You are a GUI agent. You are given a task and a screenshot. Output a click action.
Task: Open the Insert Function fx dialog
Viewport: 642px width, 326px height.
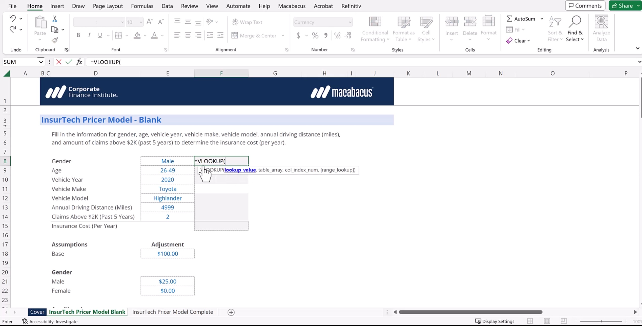tap(79, 62)
